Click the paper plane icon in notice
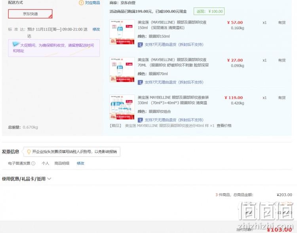 (x=16, y=44)
